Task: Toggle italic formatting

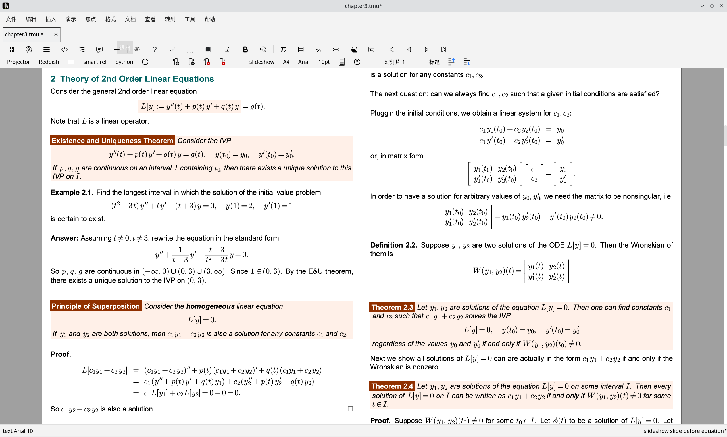Action: (227, 49)
